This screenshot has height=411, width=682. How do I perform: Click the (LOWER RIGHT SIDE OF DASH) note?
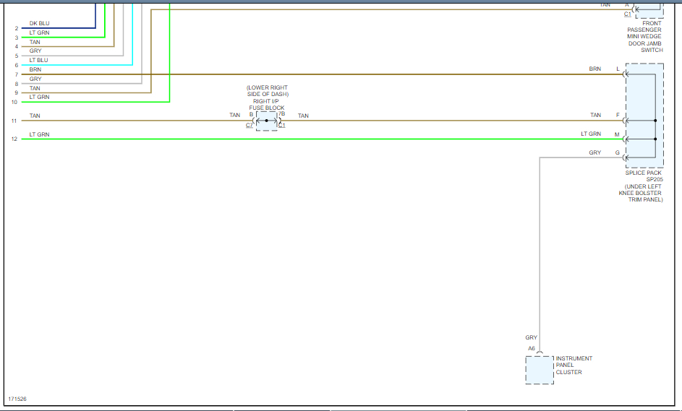pos(267,91)
